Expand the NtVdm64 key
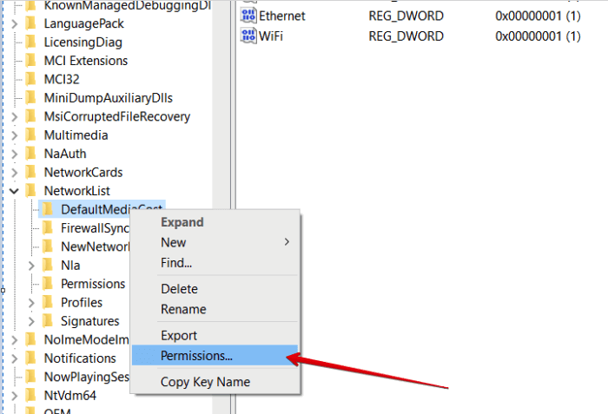The image size is (608, 414). [15, 396]
